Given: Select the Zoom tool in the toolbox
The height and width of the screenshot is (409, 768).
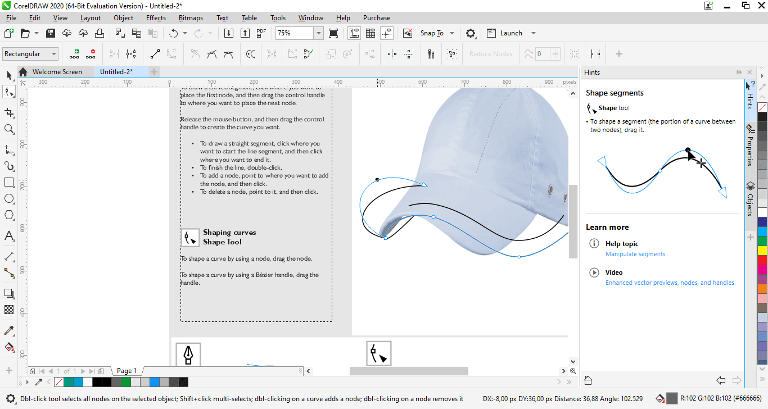Looking at the screenshot, I should coord(8,130).
